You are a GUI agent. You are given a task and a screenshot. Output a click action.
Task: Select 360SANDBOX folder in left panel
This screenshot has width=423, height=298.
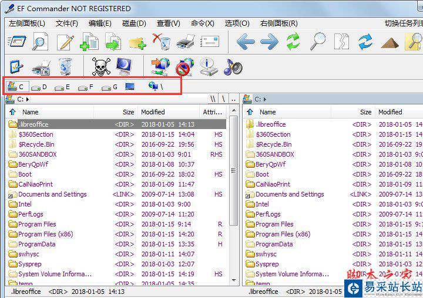point(116,154)
